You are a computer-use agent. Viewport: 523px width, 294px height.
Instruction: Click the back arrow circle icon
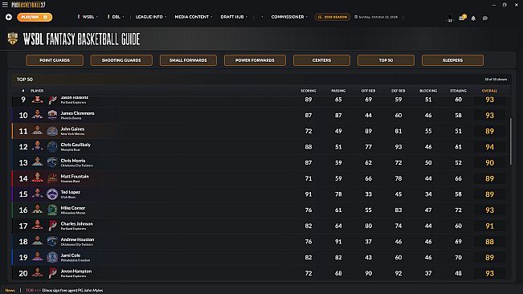[x=9, y=17]
